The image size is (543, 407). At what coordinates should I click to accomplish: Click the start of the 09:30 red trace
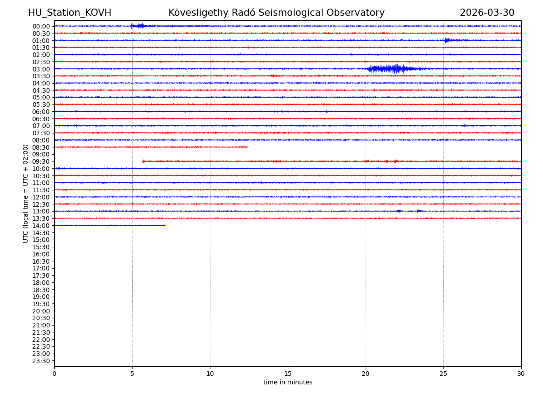[x=143, y=161]
